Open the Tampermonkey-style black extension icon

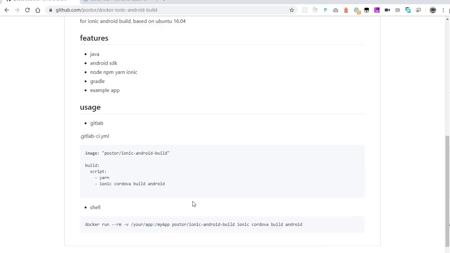(x=367, y=10)
